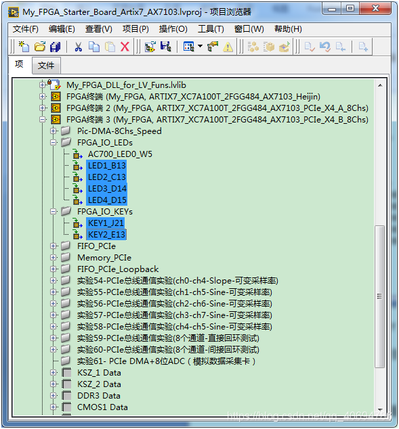Select the 实验55 Sine folder row

pyautogui.click(x=175, y=292)
